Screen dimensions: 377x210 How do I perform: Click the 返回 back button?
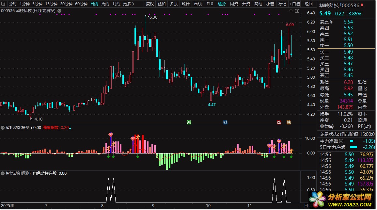tap(309, 4)
